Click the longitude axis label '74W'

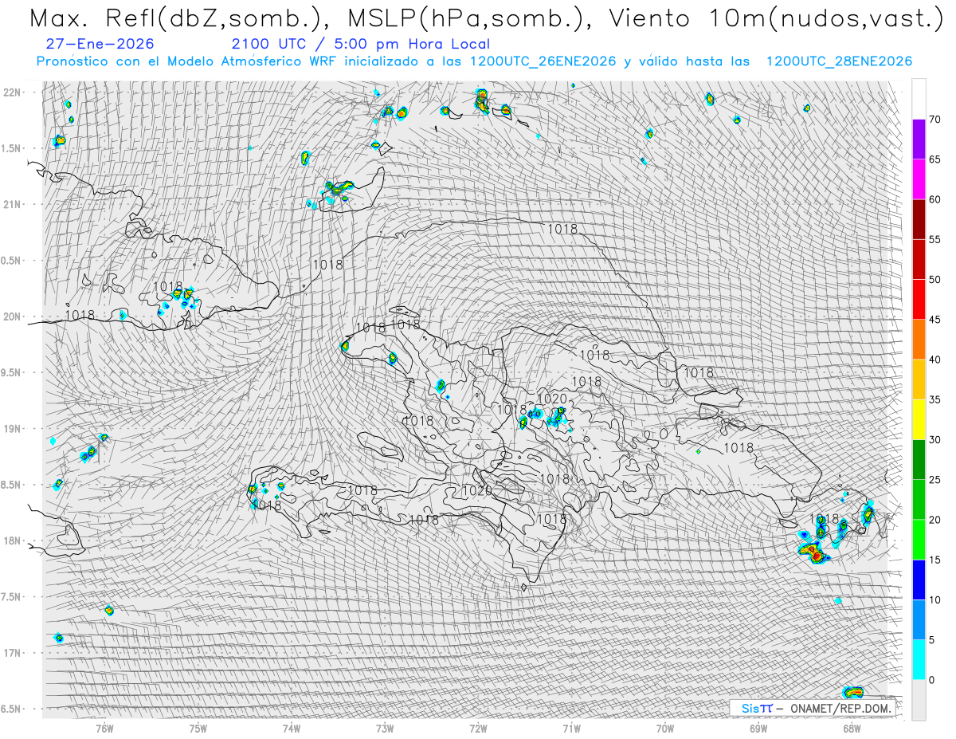pyautogui.click(x=292, y=728)
